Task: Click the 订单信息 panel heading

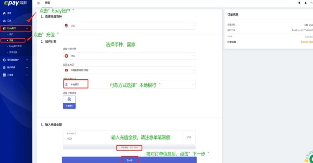Action: [x=233, y=14]
